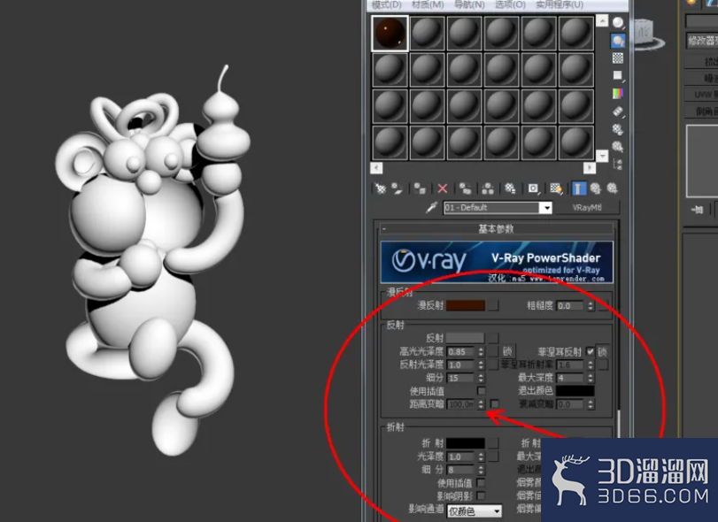This screenshot has width=718, height=522.
Task: Click the 退出颜色 black color swatch
Action: point(575,391)
